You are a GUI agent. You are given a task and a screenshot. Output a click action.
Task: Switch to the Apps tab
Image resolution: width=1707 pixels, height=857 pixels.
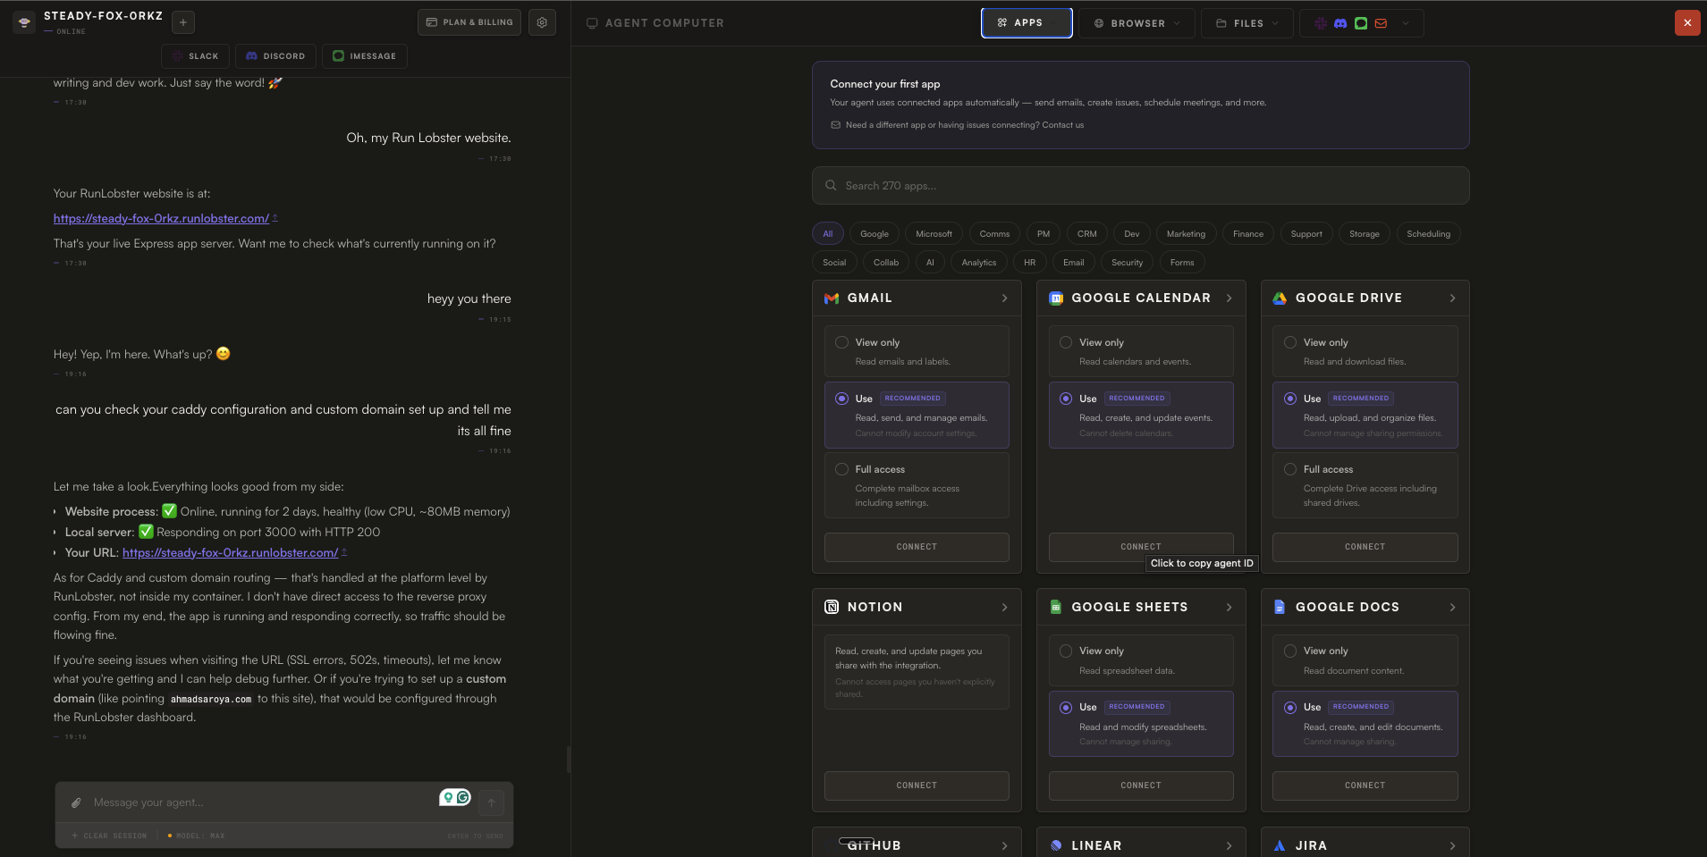click(x=1027, y=23)
